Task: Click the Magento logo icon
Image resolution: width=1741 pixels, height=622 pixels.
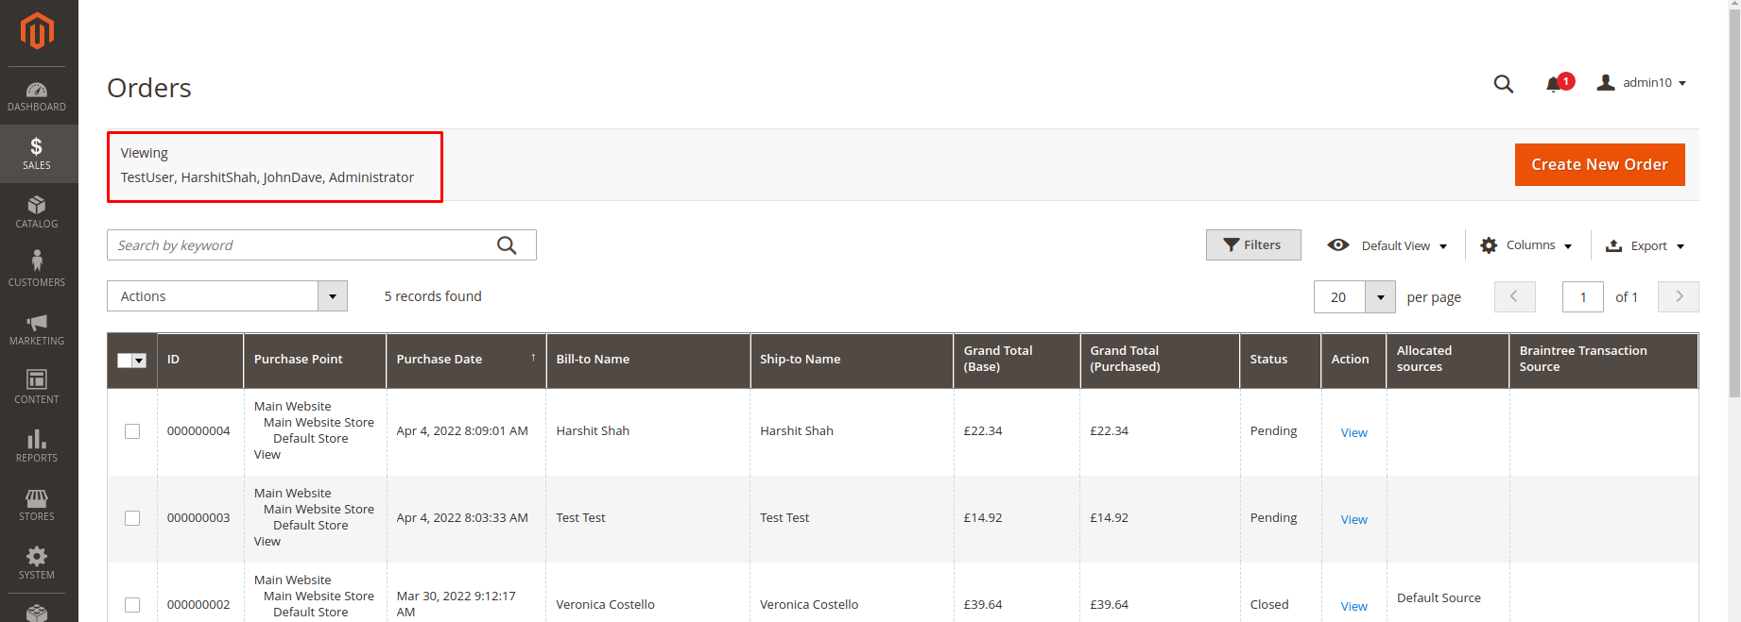Action: [37, 31]
